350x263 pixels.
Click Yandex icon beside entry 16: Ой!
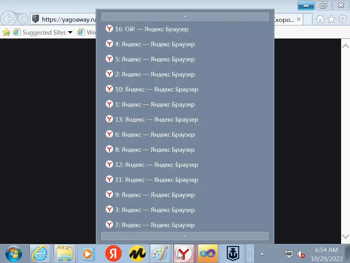[x=109, y=28]
